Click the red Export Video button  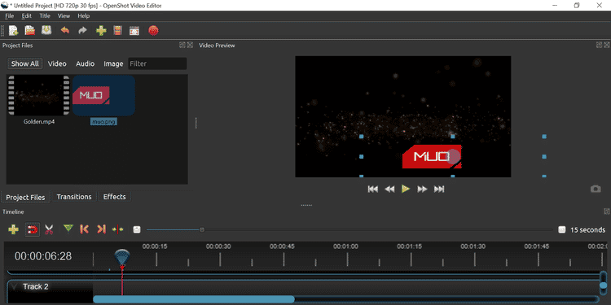tap(153, 30)
